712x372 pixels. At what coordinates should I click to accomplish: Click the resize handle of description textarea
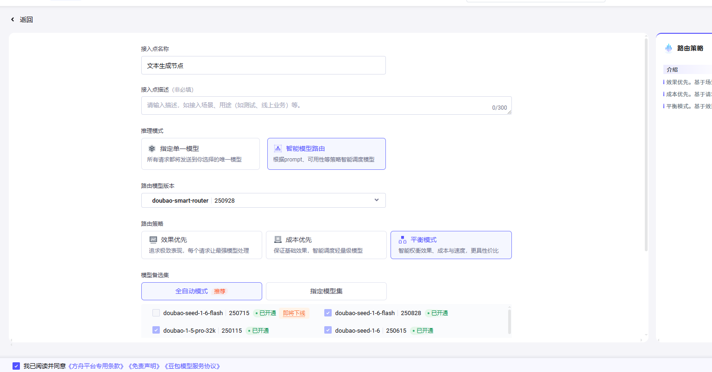click(509, 112)
